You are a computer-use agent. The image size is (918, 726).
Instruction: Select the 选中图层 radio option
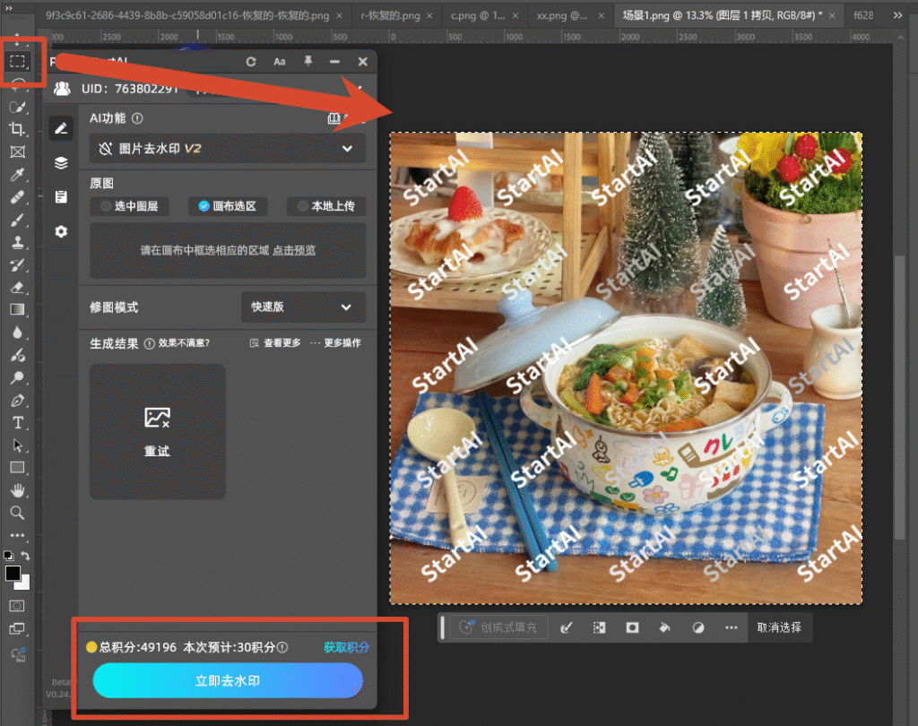[129, 206]
